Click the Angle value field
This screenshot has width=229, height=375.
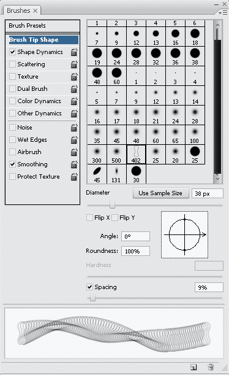point(135,236)
